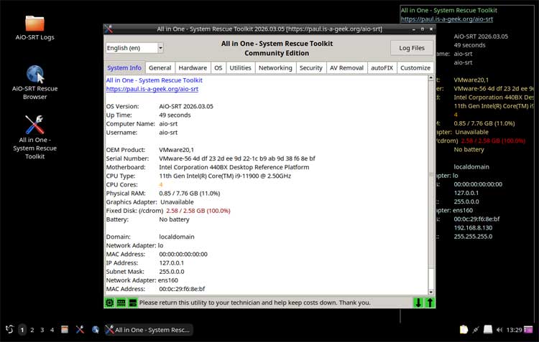Click the volume speaker tray icon
This screenshot has height=342, width=539.
point(499,330)
